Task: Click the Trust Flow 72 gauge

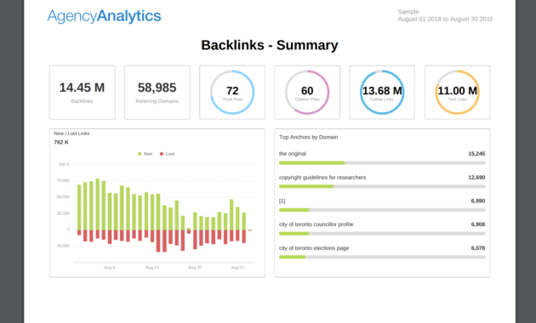Action: 232,92
